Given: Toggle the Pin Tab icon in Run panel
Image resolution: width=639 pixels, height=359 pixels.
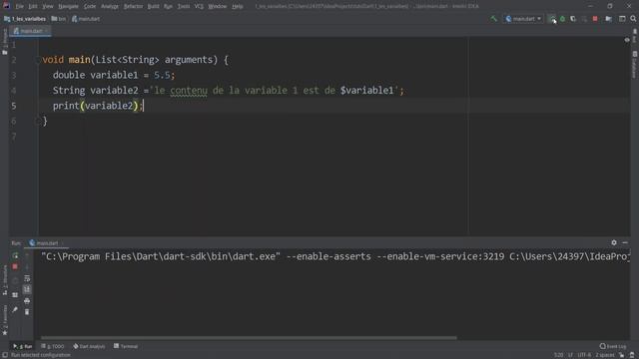Looking at the screenshot, I should (x=15, y=310).
